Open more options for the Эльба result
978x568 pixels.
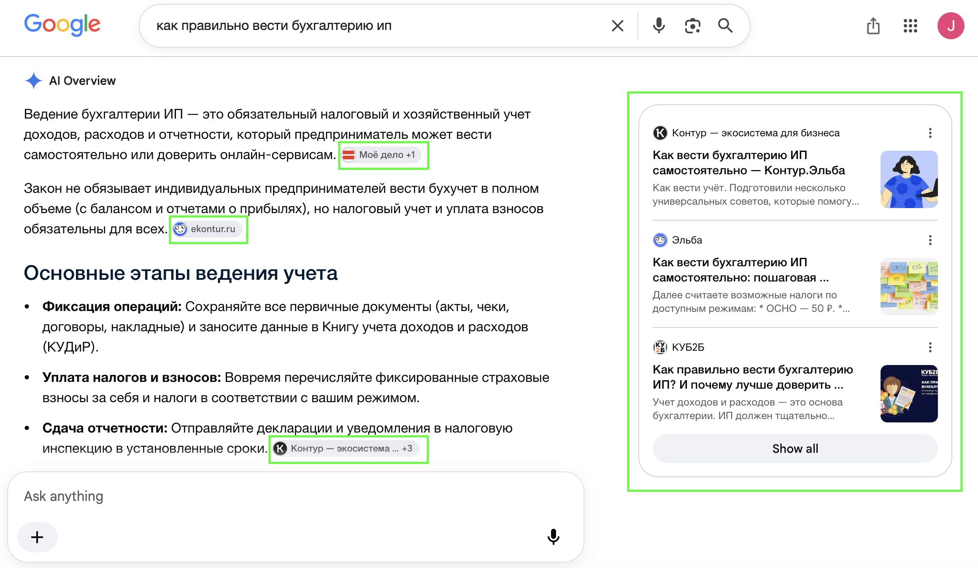pyautogui.click(x=930, y=240)
